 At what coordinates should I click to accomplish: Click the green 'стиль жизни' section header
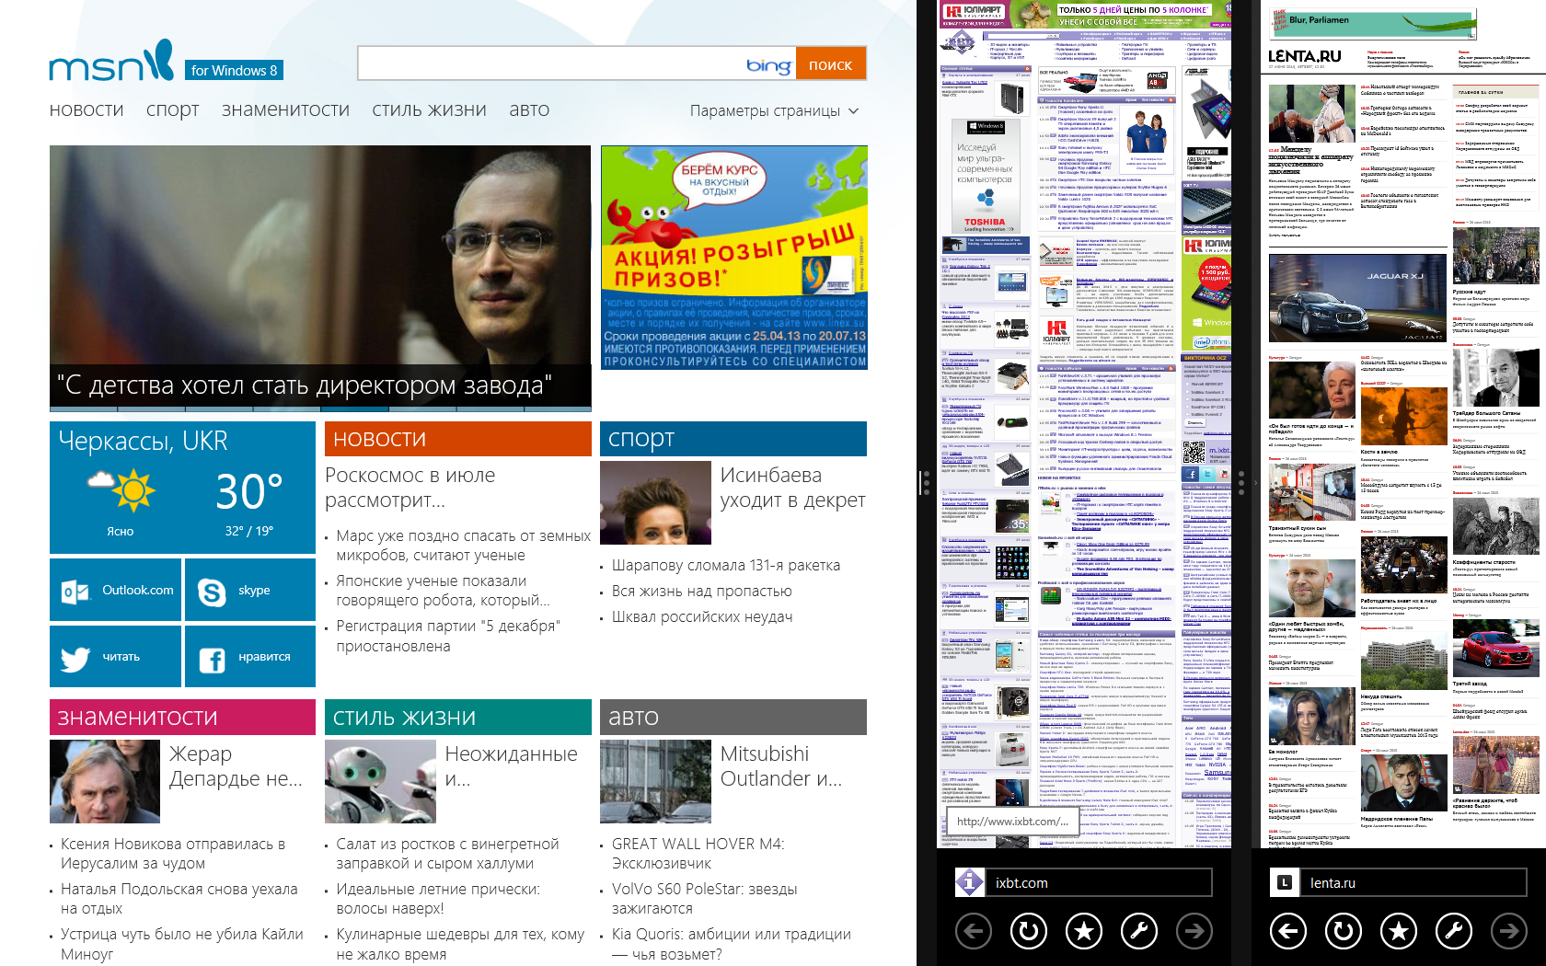[458, 718]
